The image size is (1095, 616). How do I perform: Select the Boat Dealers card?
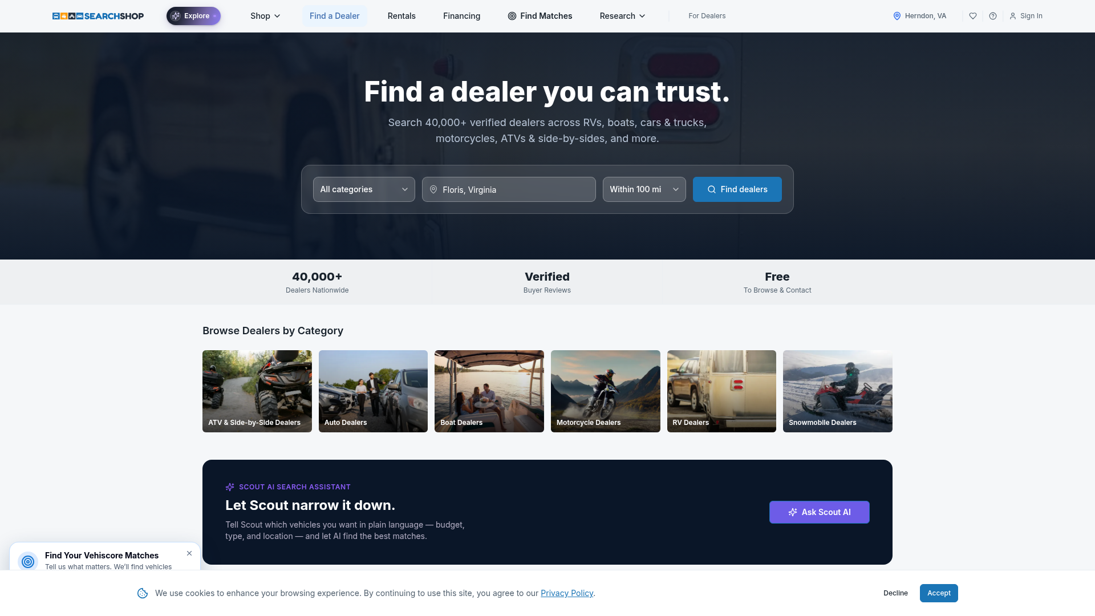coord(489,391)
